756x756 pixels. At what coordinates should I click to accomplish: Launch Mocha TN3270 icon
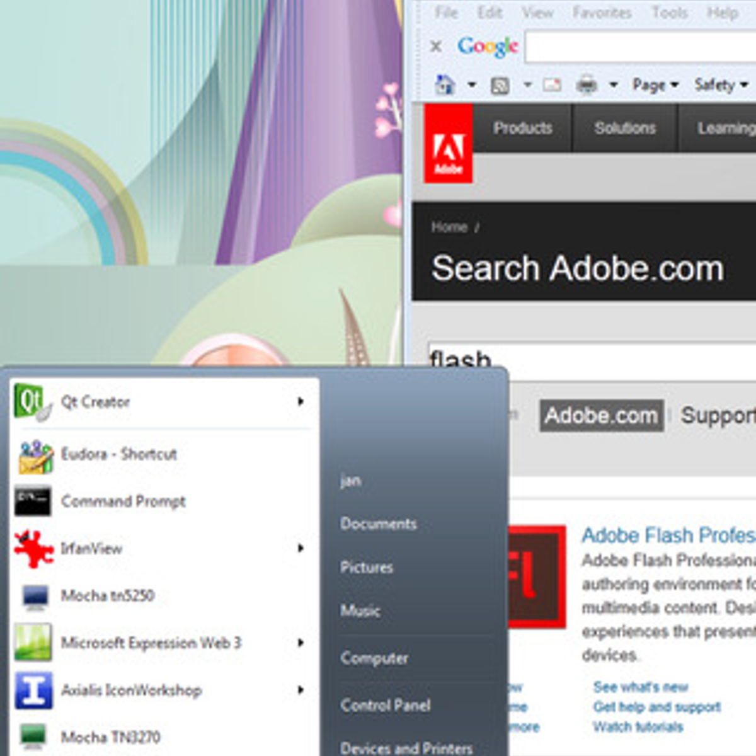tap(34, 736)
